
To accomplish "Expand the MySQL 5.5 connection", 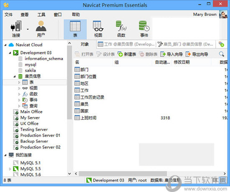I will [10, 169].
